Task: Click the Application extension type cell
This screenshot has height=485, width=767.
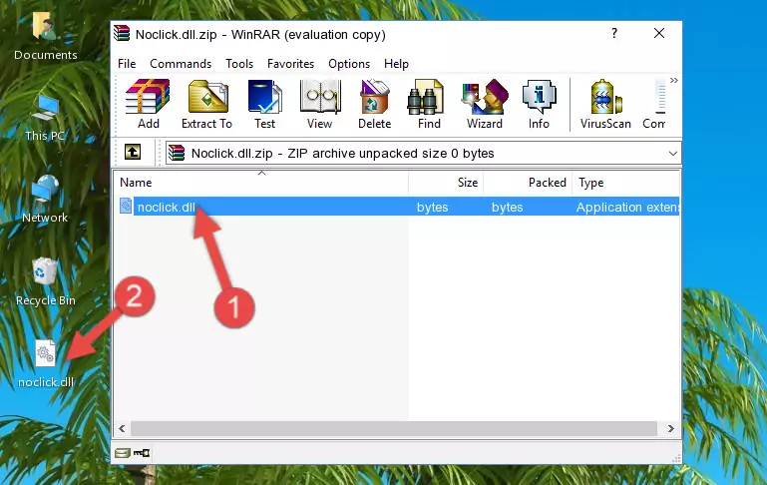Action: click(x=627, y=207)
